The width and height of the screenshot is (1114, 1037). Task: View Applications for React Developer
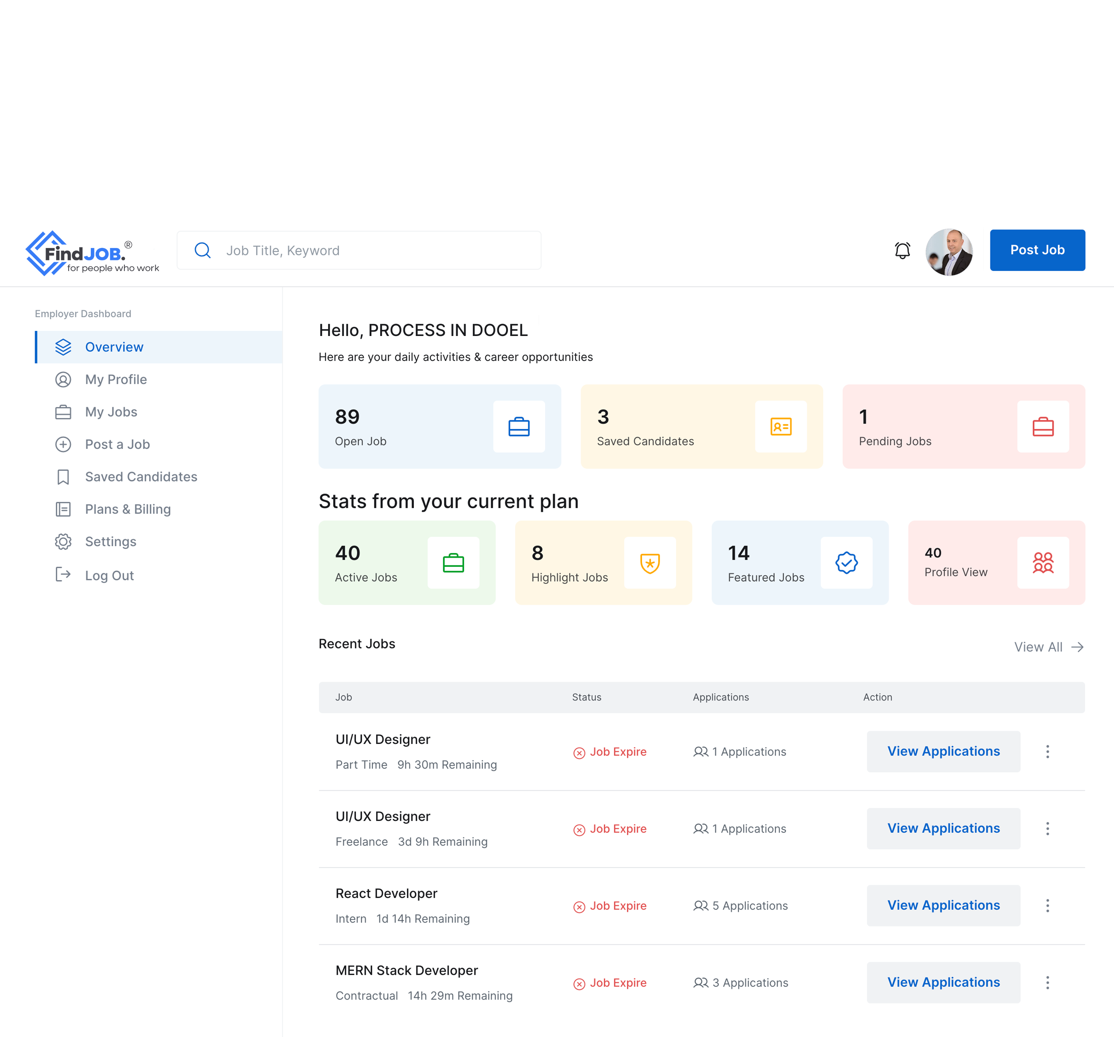(943, 905)
